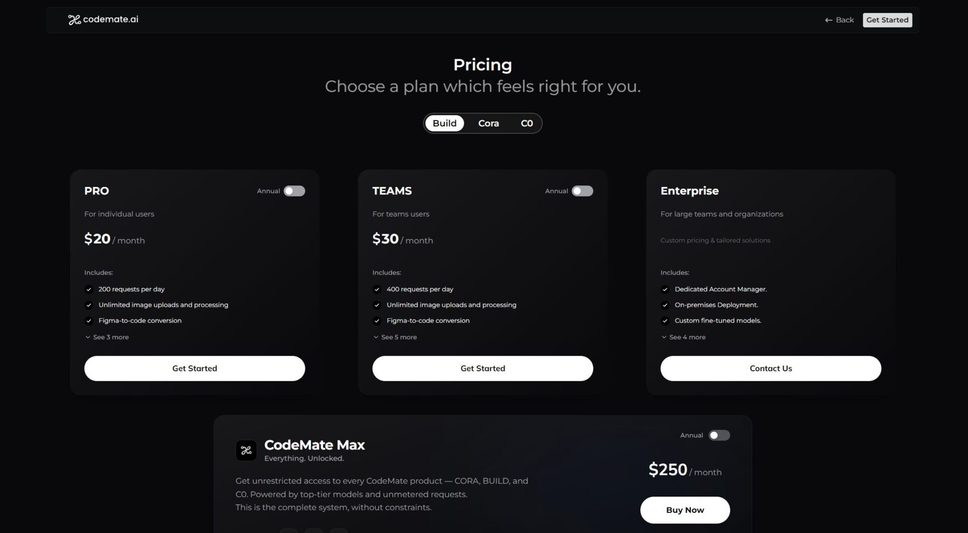Switch to the Cora pricing tab
This screenshot has width=968, height=533.
[x=488, y=123]
